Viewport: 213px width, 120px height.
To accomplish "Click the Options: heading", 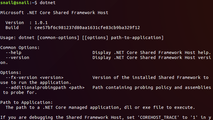I will pyautogui.click(x=11, y=72).
